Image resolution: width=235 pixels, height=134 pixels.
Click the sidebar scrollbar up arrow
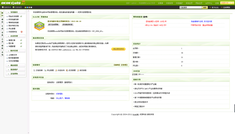[29, 11]
